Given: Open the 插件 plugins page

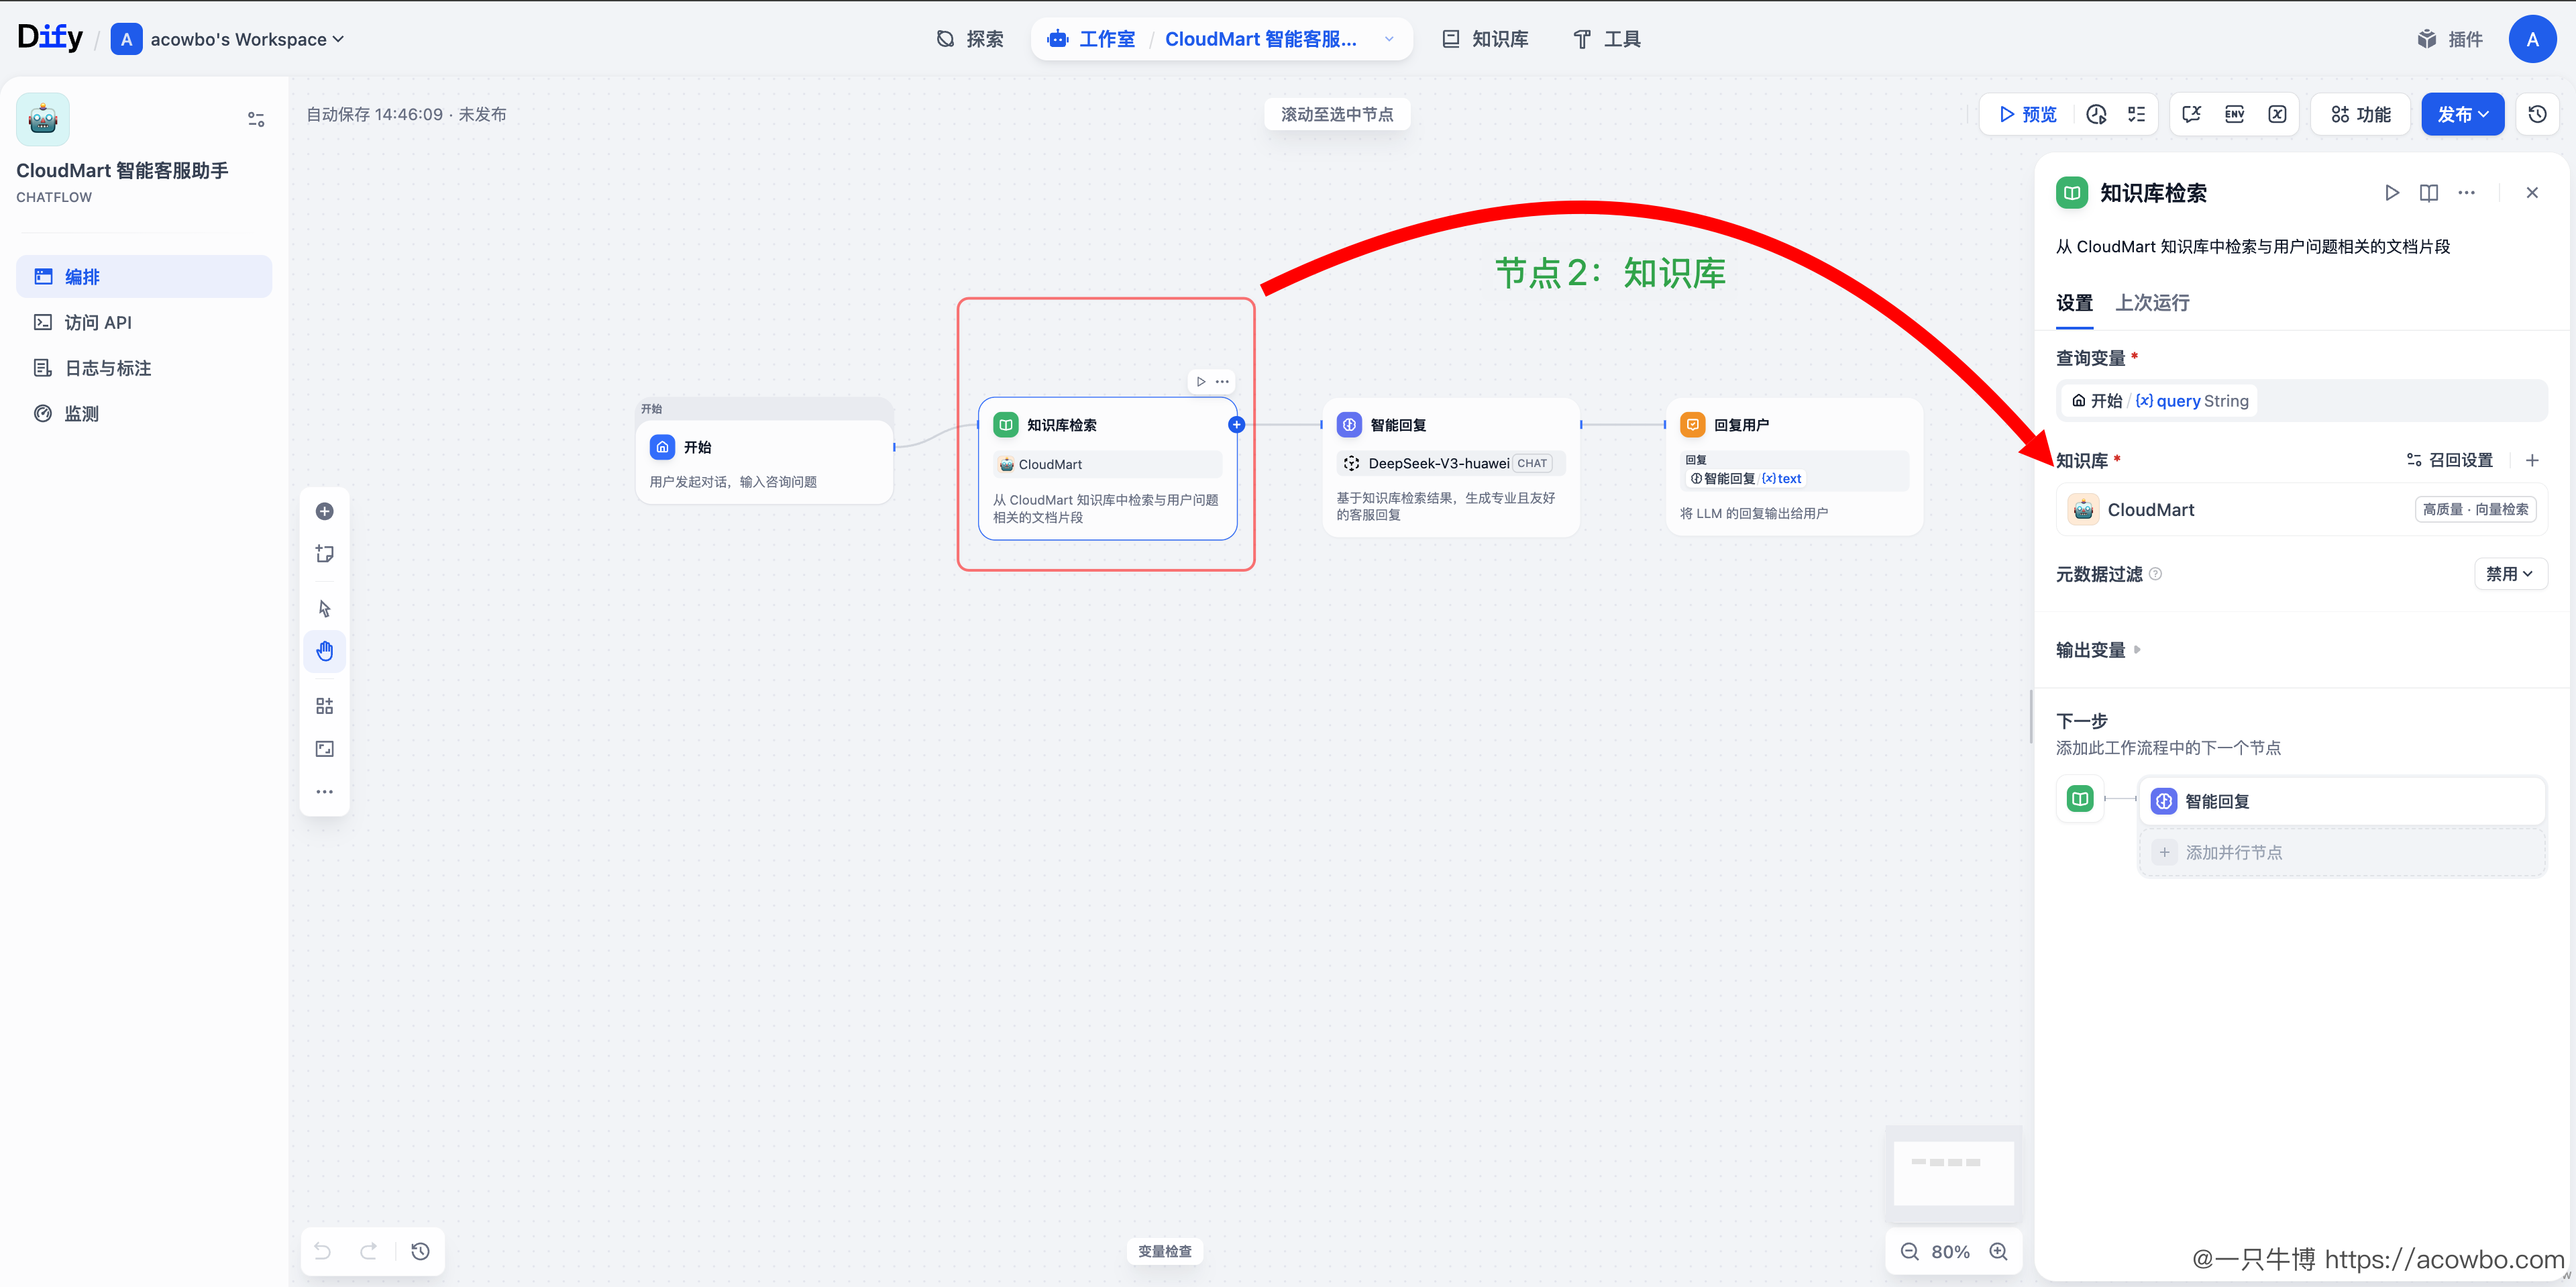Looking at the screenshot, I should pyautogui.click(x=2449, y=39).
